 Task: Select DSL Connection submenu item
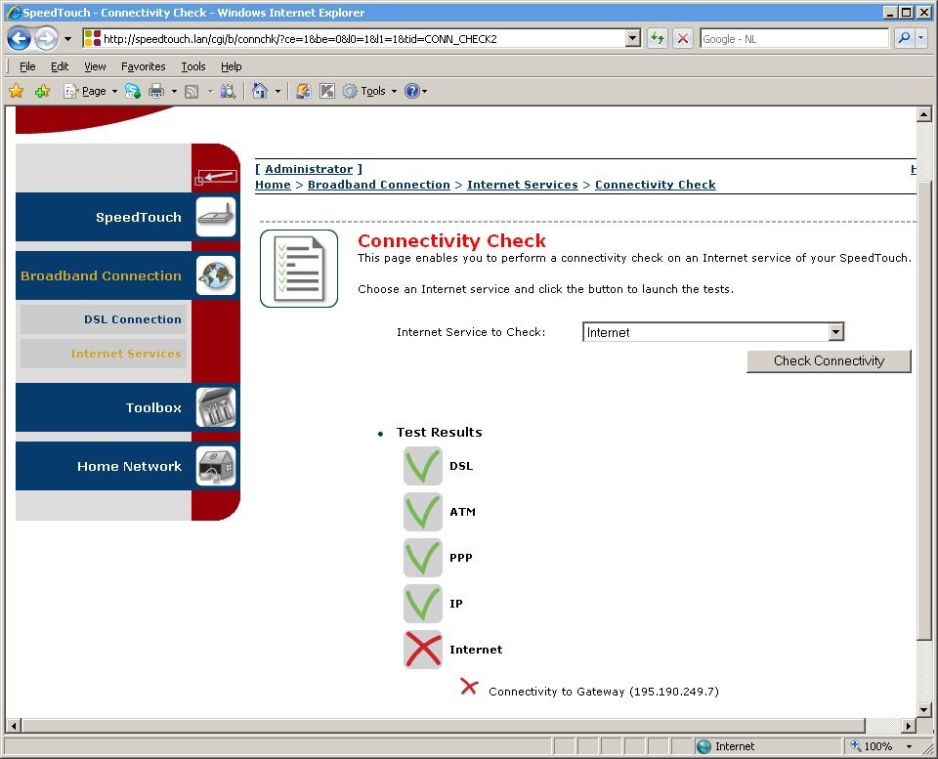(104, 319)
